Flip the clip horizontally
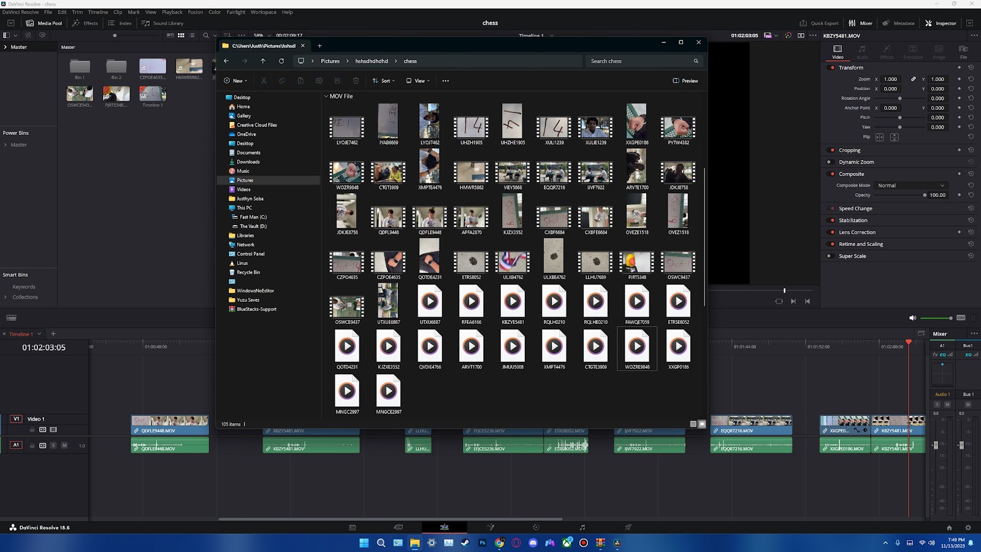 pos(879,137)
